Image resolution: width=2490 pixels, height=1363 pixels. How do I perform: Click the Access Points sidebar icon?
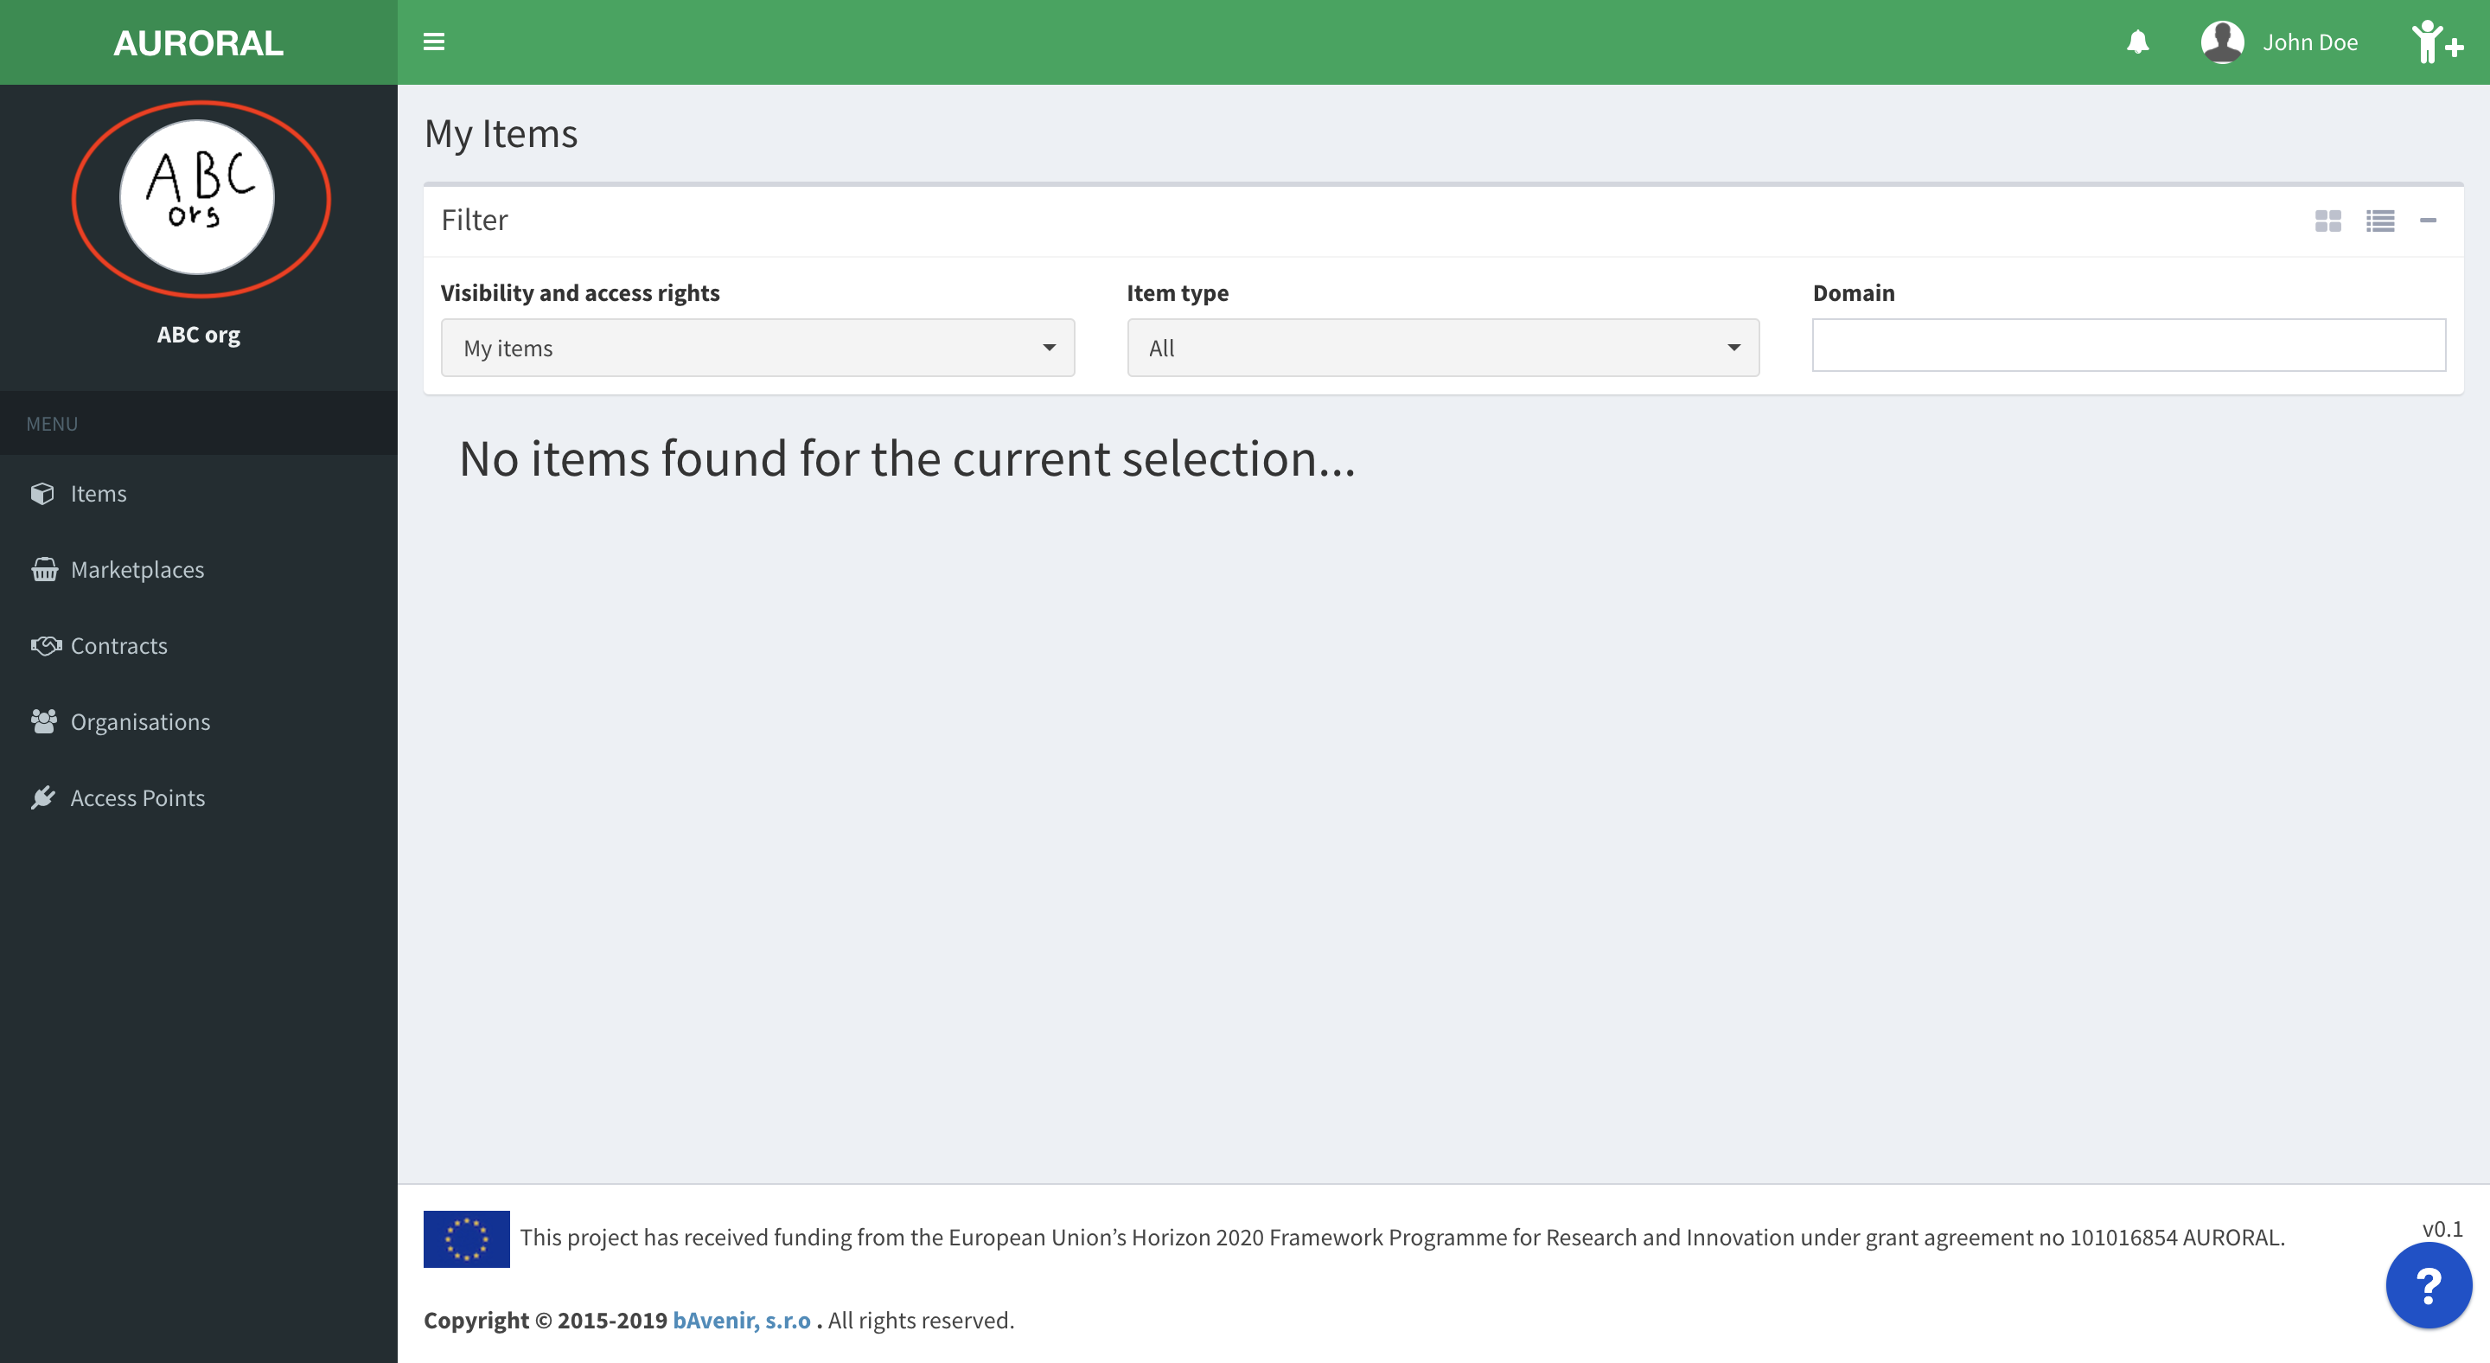[x=43, y=797]
